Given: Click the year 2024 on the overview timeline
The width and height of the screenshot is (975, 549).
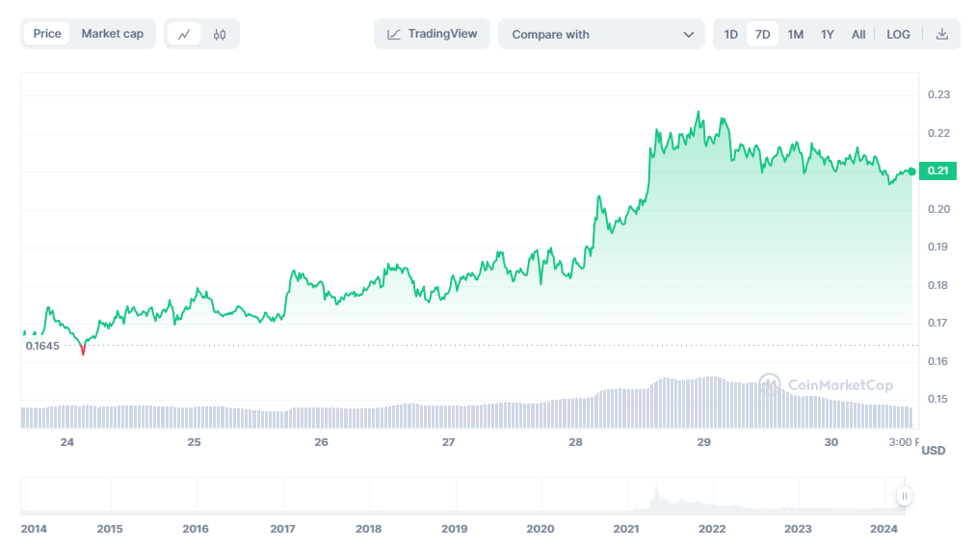Looking at the screenshot, I should pos(883,529).
